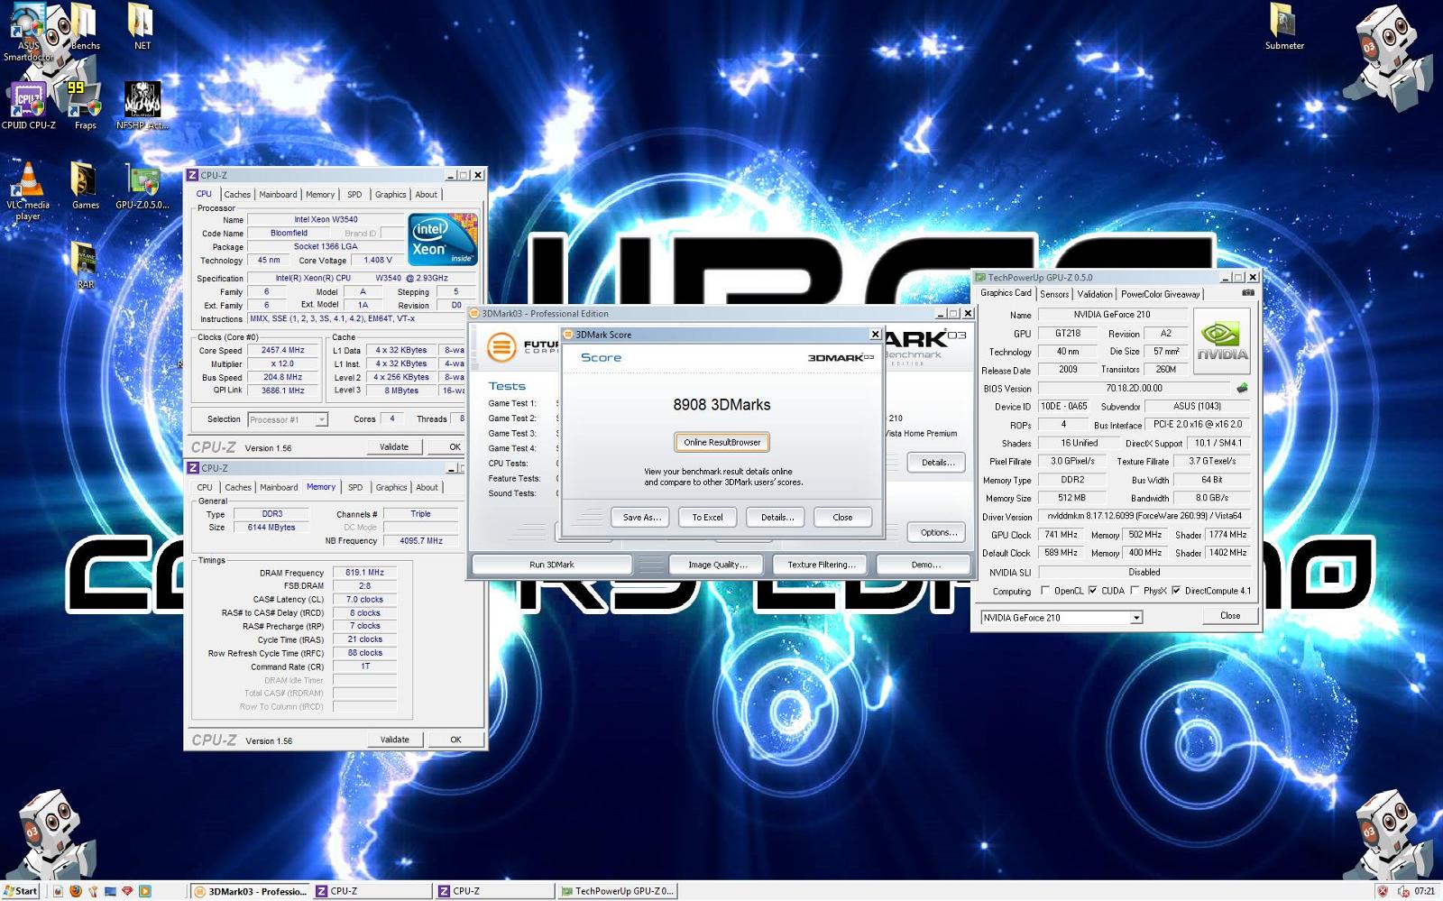Toggle the PhysX checkbox in GPU-Z
This screenshot has width=1443, height=901.
(1135, 591)
